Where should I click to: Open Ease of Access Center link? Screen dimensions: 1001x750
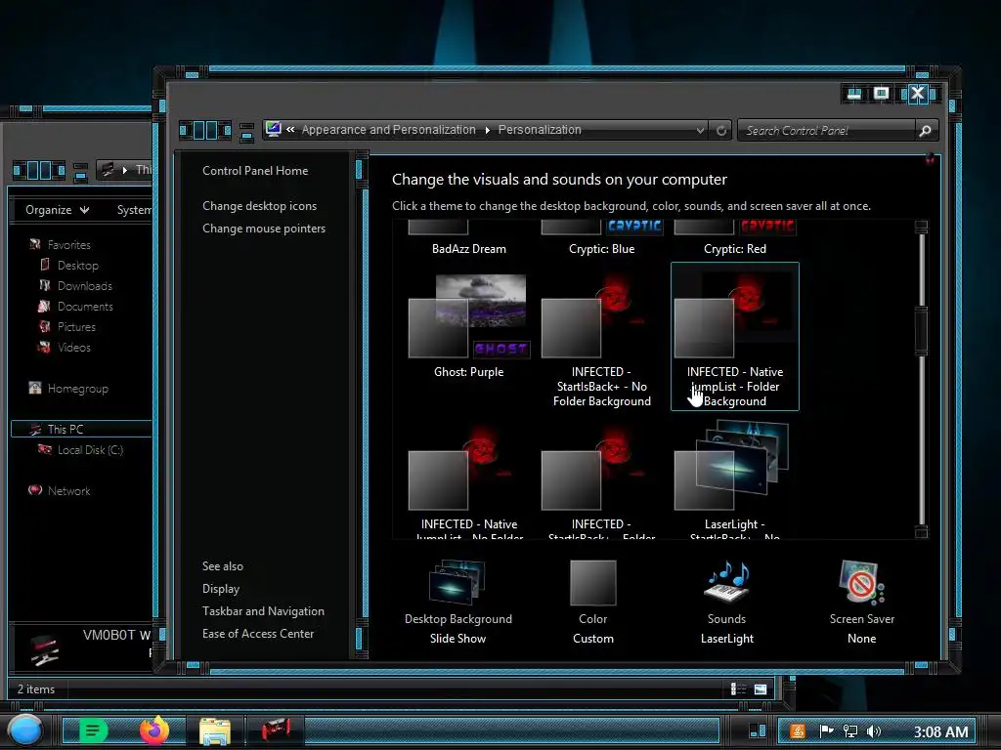click(x=258, y=633)
